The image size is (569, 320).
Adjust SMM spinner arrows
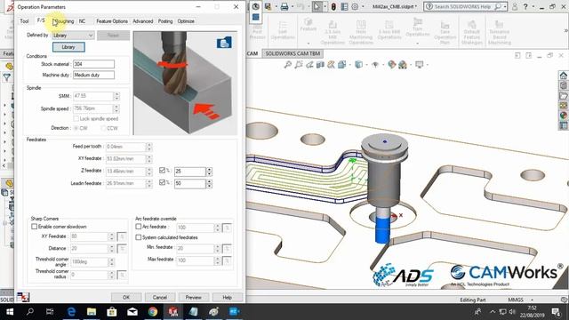pyautogui.click(x=116, y=96)
